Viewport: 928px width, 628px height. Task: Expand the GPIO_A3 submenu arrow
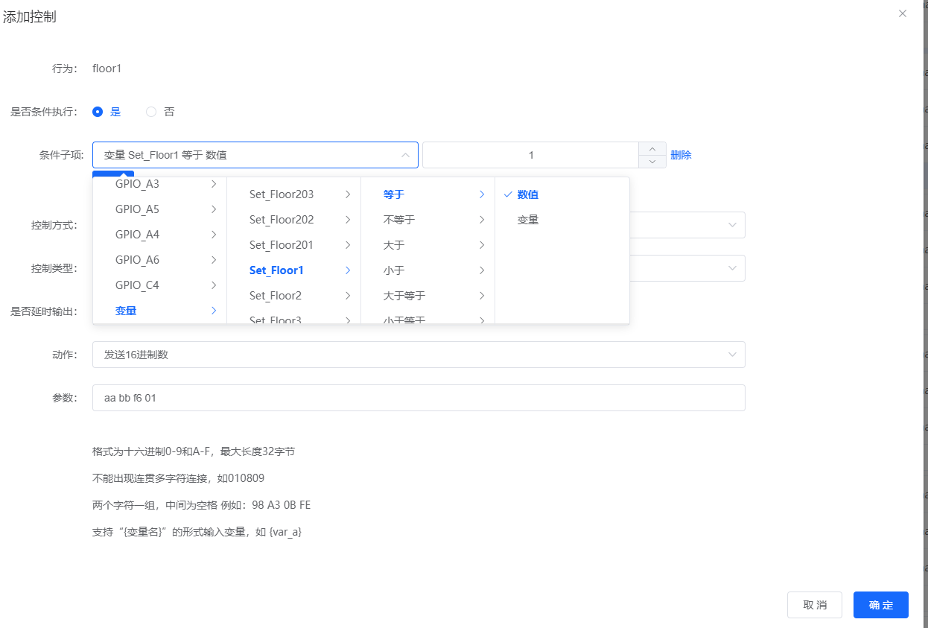[x=214, y=183]
